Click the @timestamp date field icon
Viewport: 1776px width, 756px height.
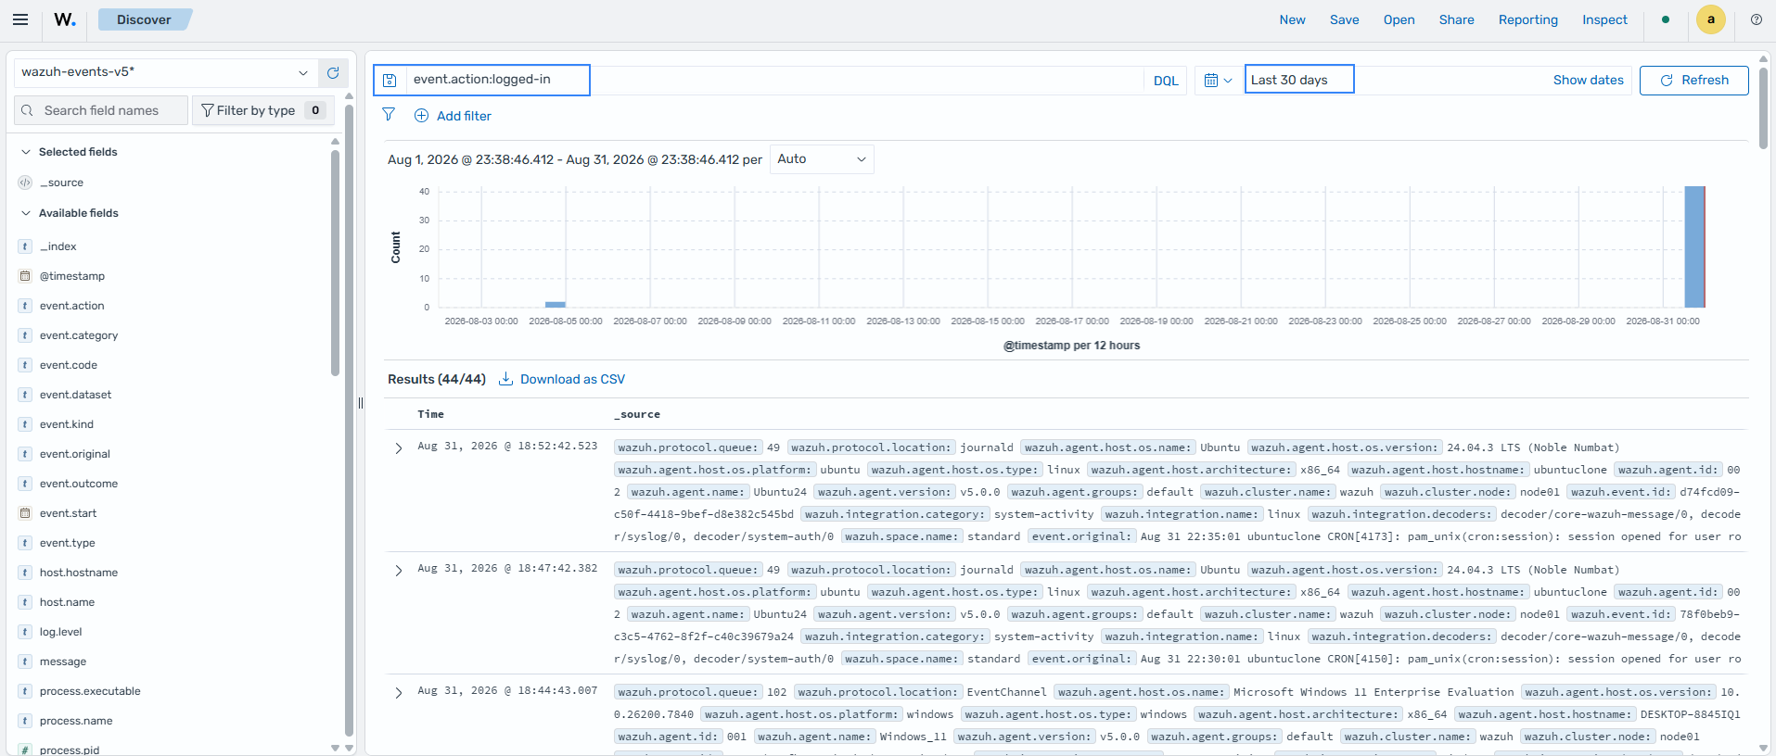tap(25, 276)
